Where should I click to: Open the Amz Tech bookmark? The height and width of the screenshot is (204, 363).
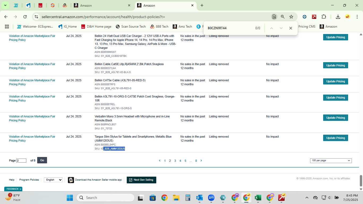(182, 27)
